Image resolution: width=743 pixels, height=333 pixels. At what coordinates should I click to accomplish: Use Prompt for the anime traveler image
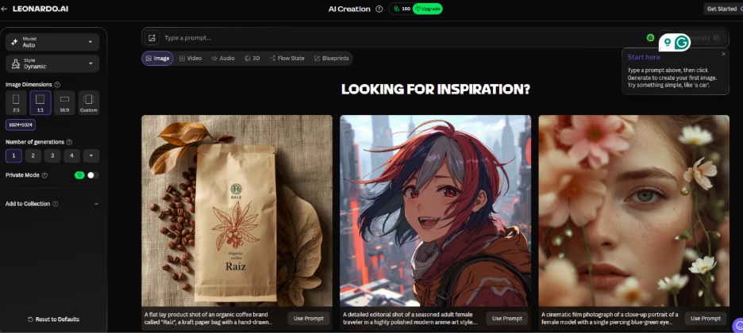point(507,319)
